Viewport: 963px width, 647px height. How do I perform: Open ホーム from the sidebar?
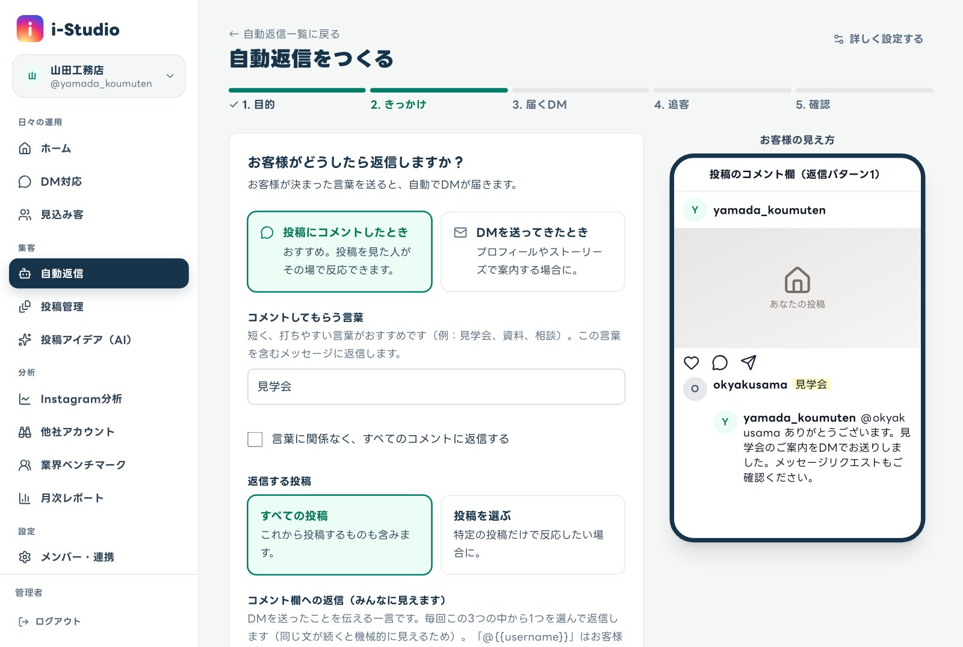99,148
